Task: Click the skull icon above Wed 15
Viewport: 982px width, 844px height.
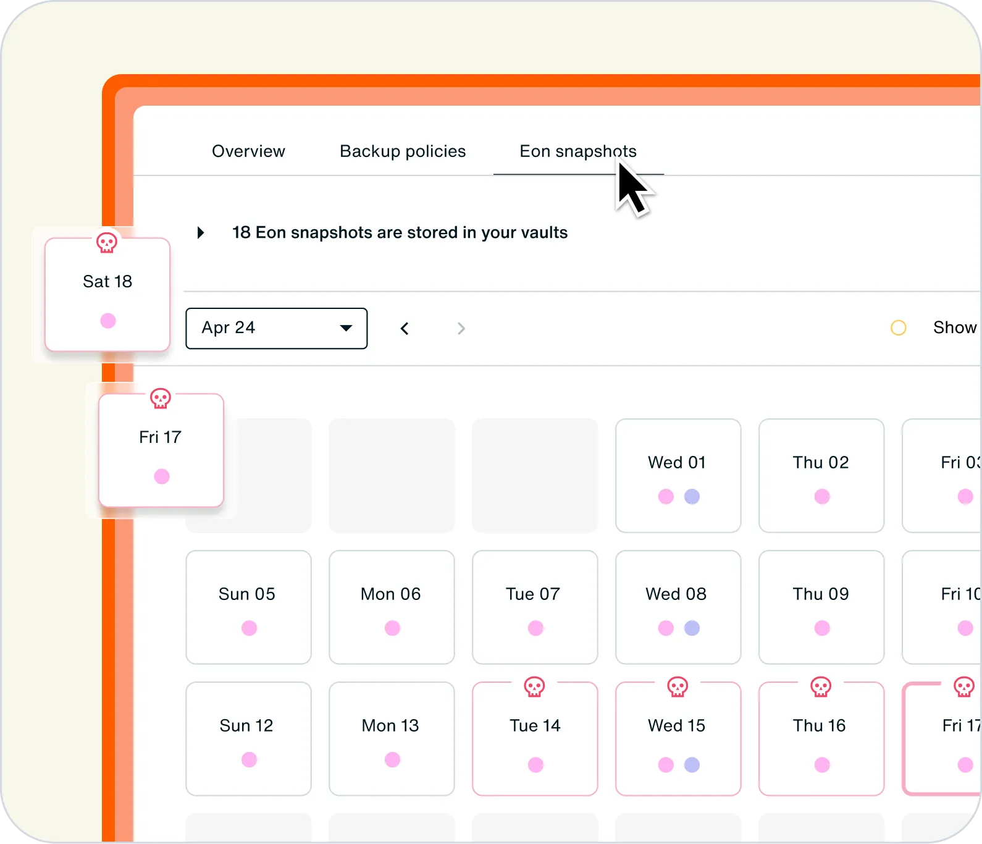Action: [678, 686]
